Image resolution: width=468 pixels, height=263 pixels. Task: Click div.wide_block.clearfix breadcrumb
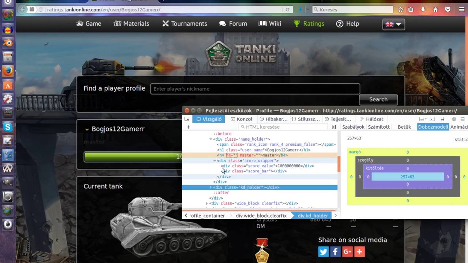coord(261,216)
